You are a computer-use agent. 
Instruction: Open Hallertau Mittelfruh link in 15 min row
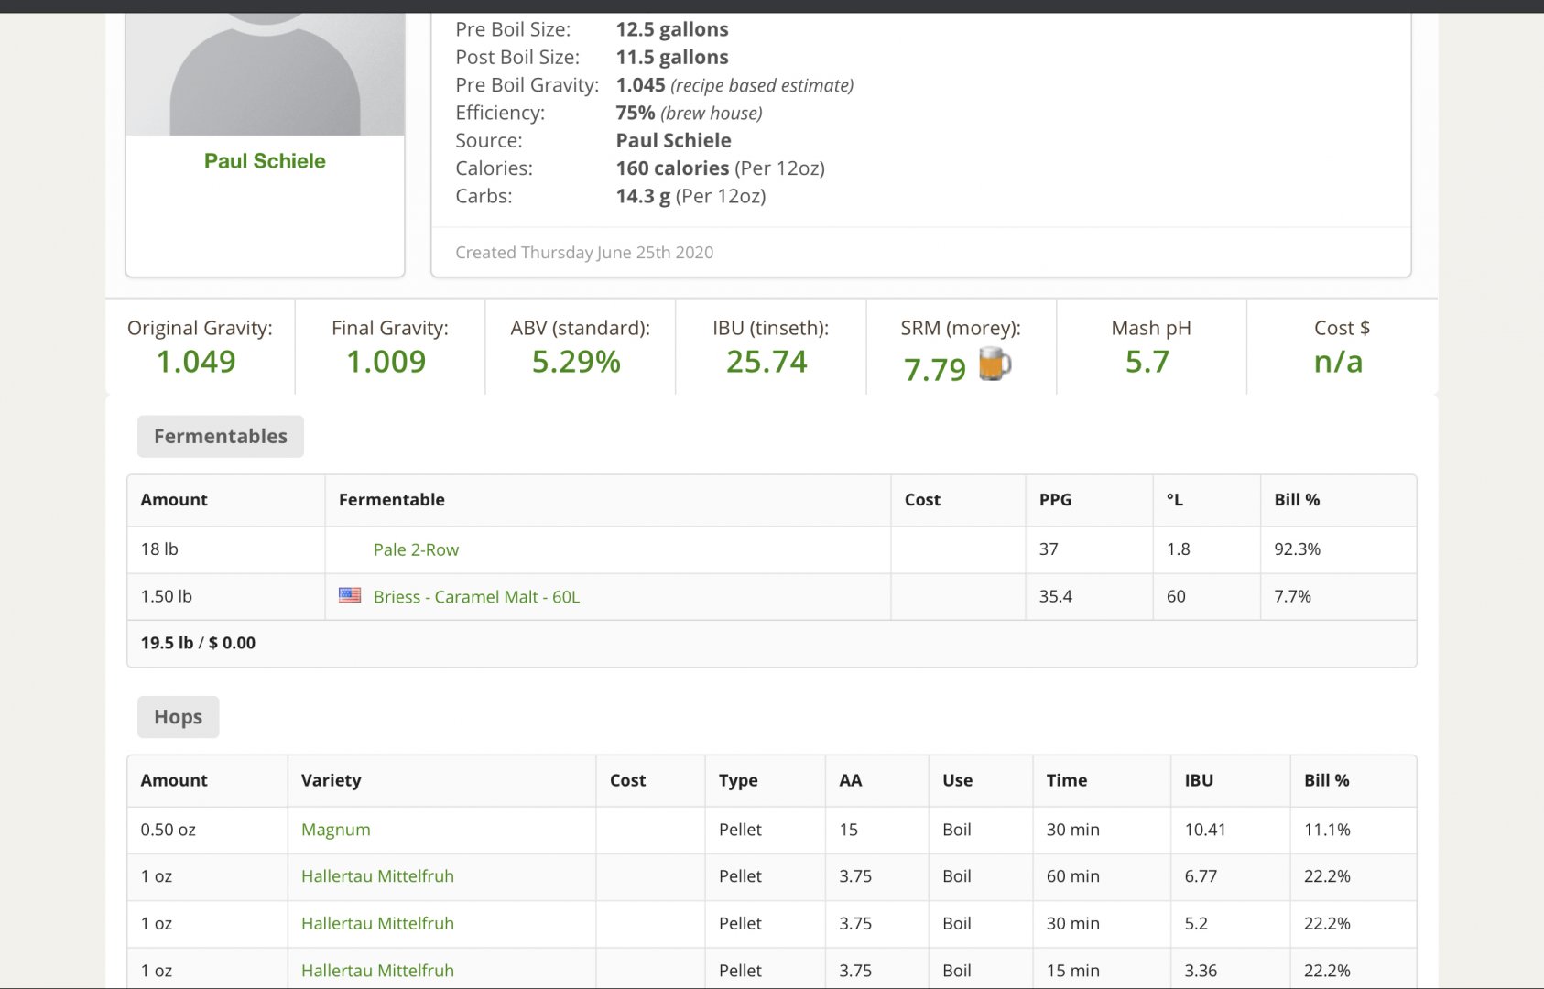coord(377,971)
